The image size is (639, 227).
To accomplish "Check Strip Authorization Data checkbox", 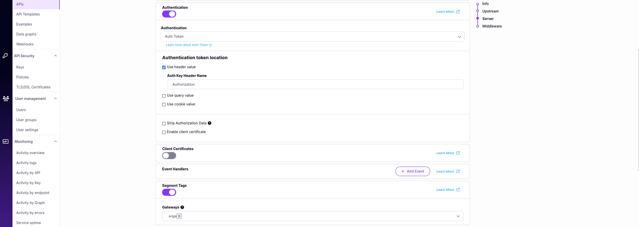I will click(164, 124).
